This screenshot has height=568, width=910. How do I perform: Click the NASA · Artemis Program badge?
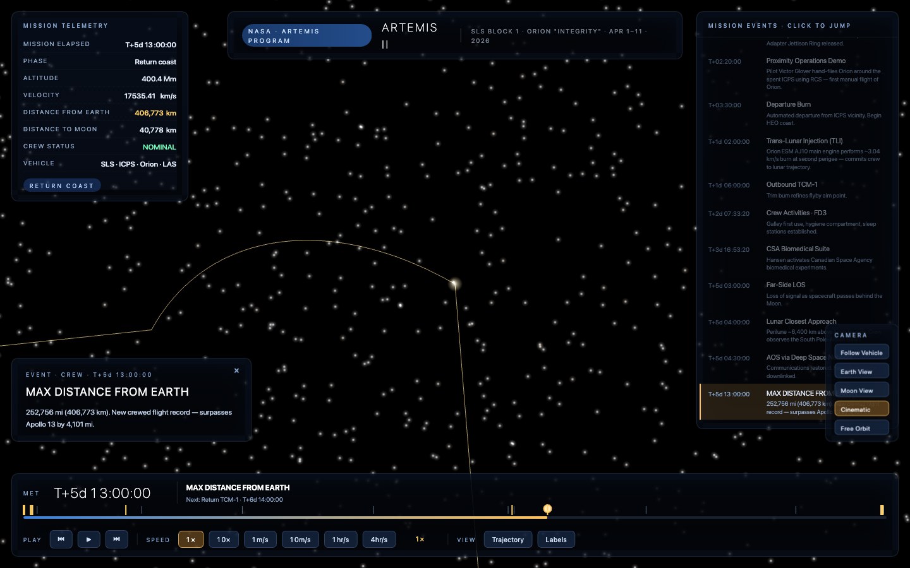pos(306,36)
